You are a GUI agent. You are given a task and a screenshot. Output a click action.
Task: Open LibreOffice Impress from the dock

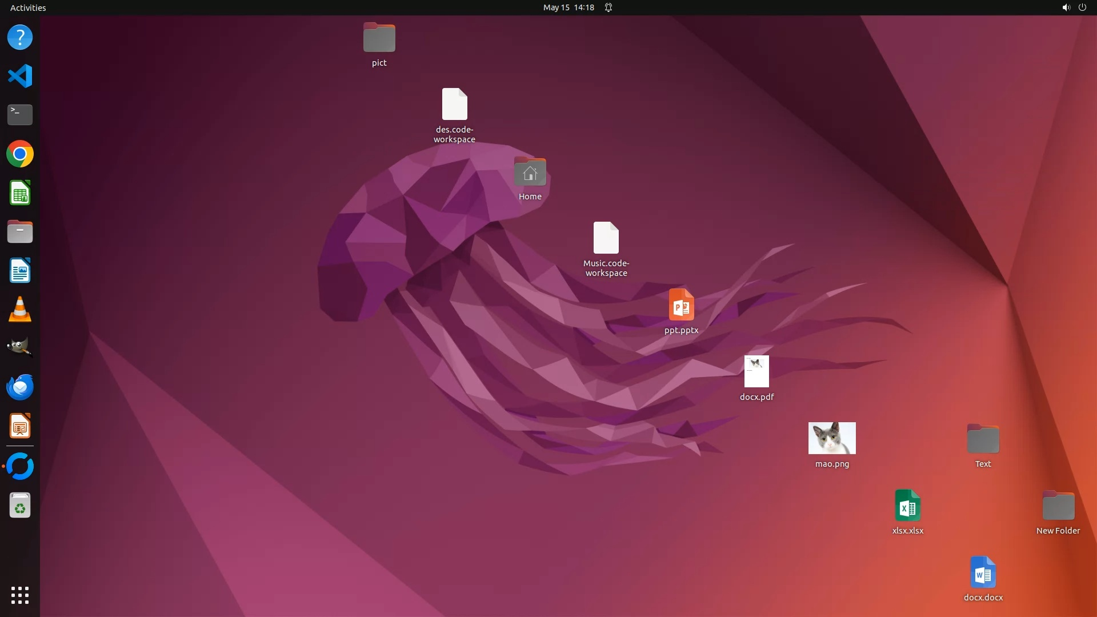coord(20,426)
